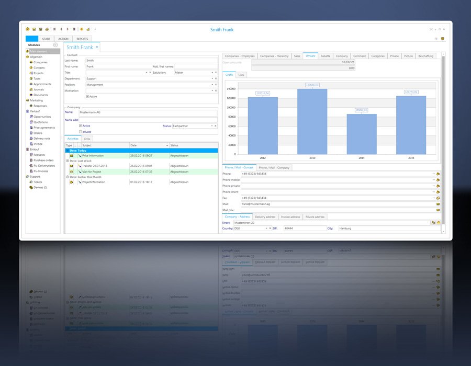
Task: Click envelope icon beside Mail priv. field
Action: 438,210
